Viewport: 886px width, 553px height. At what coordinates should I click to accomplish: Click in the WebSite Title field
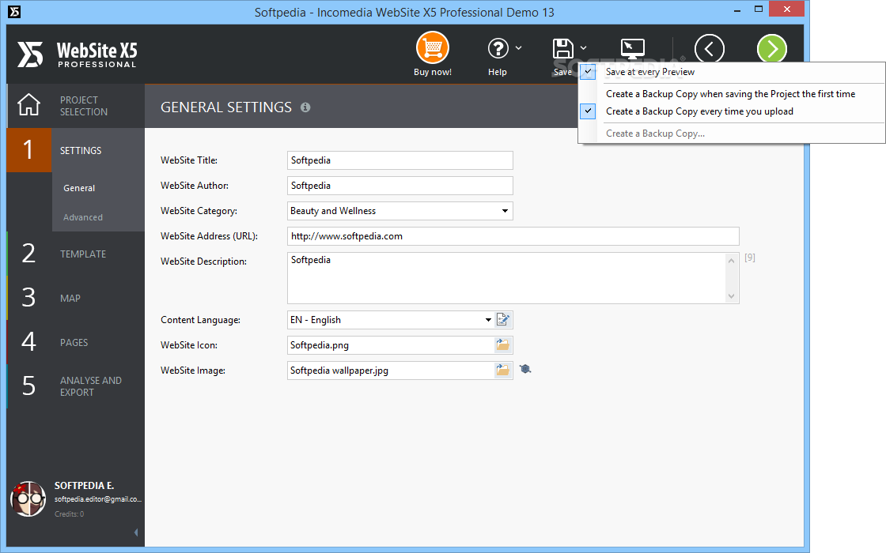click(x=400, y=160)
